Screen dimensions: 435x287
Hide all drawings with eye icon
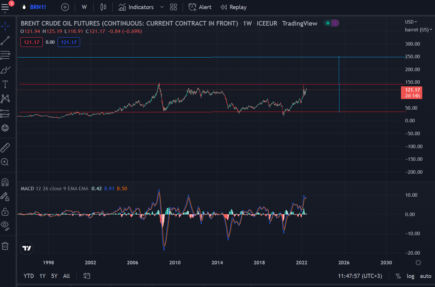click(x=5, y=226)
